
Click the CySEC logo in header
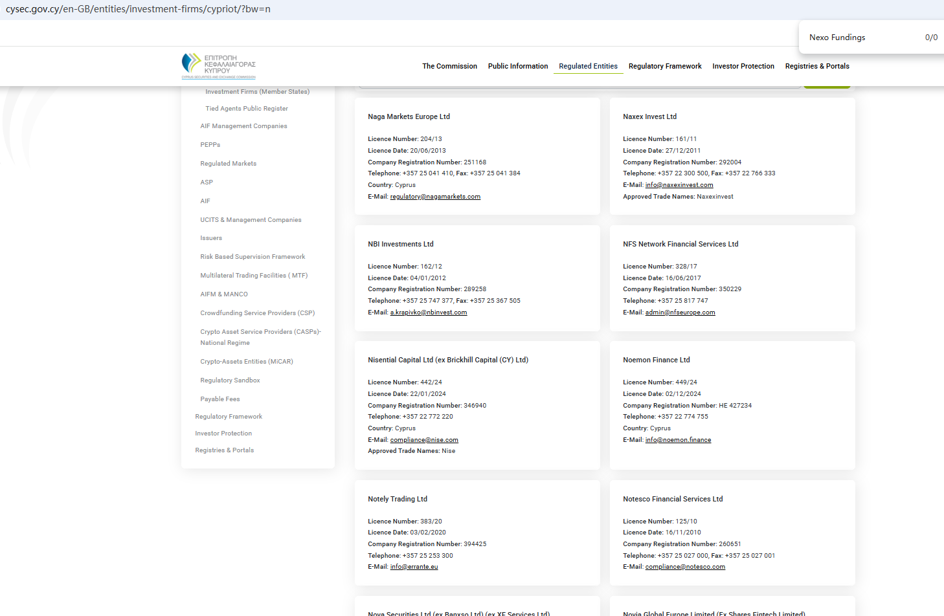coord(219,66)
